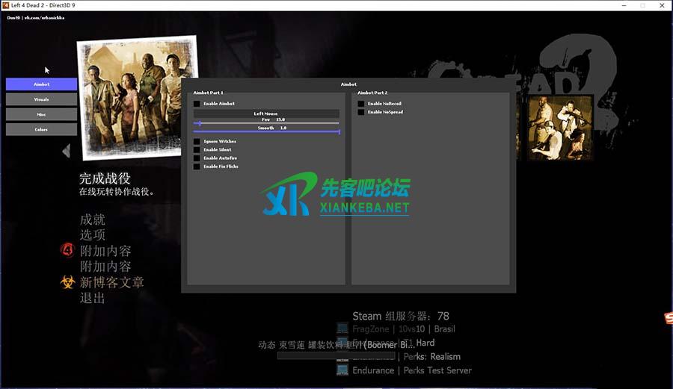Image resolution: width=673 pixels, height=389 pixels.
Task: Switch to the Visuals tab
Action: pos(41,99)
